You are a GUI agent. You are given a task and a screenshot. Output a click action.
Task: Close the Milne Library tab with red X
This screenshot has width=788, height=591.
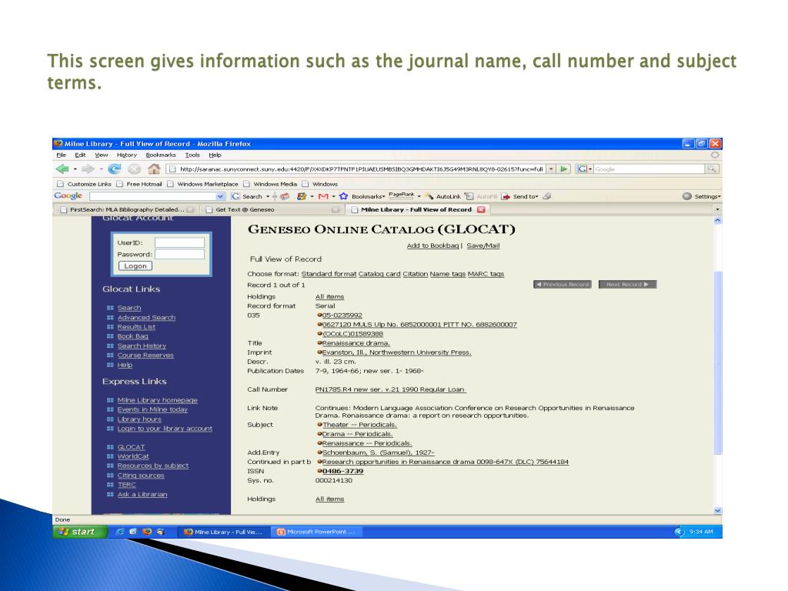point(481,209)
